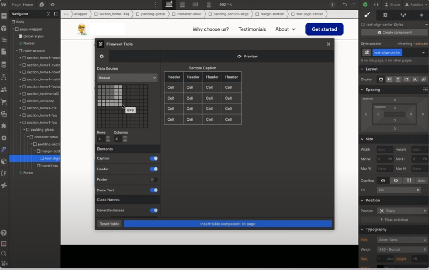
Task: Click the Create component button
Action: tap(394, 32)
